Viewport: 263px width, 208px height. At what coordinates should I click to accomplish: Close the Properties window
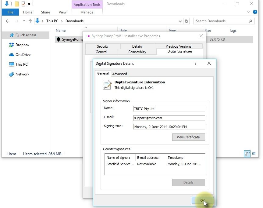point(201,36)
